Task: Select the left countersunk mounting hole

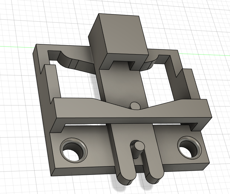Action: pos(74,150)
